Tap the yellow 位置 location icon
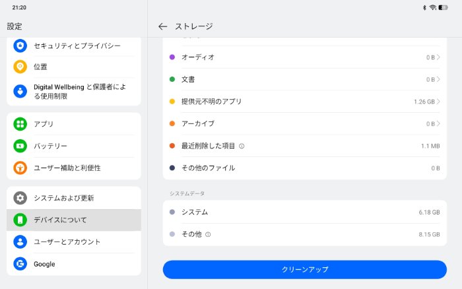The height and width of the screenshot is (289, 462). 20,67
